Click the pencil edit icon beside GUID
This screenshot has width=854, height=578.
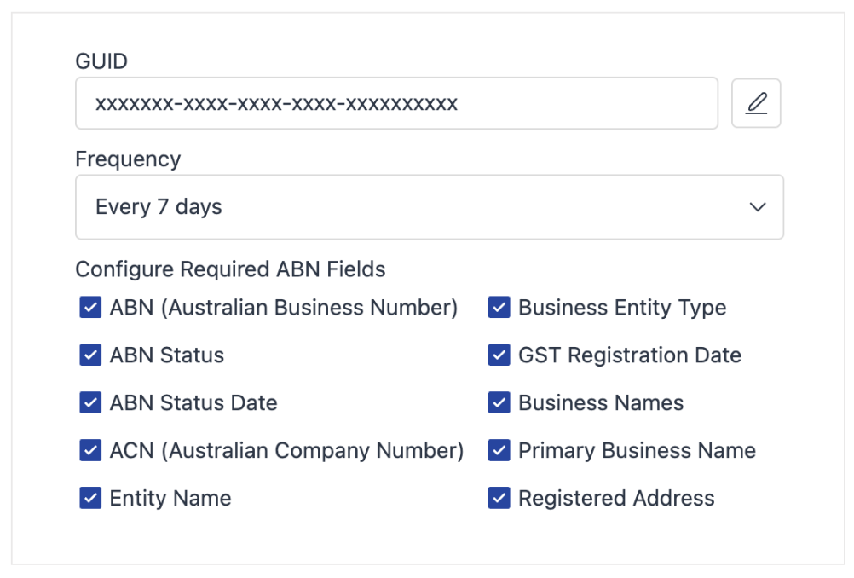756,103
